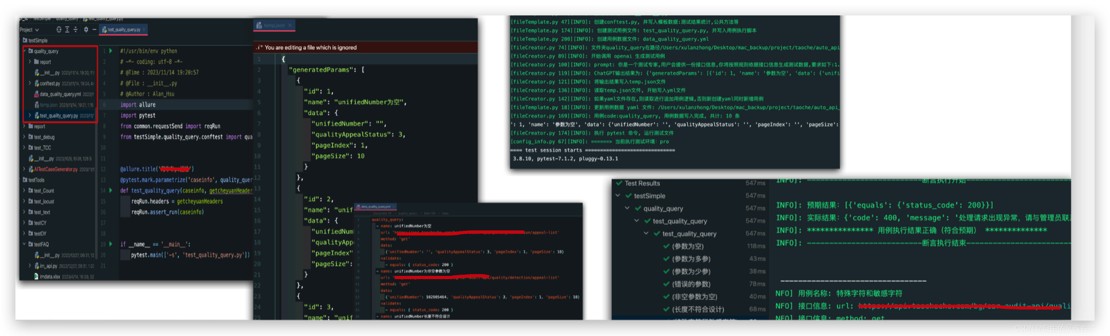1110x336 pixels.
Task: Click green check beside Test Results
Action: pyautogui.click(x=619, y=183)
